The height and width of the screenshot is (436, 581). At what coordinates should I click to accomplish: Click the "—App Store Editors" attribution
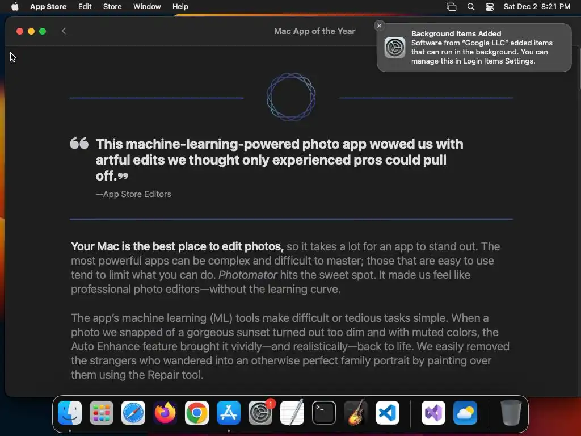133,194
